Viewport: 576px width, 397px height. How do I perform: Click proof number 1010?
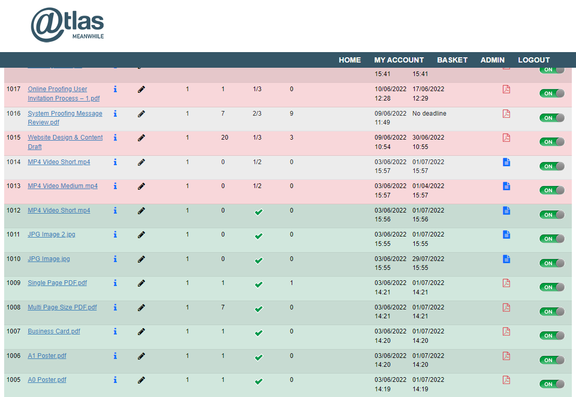(x=14, y=258)
